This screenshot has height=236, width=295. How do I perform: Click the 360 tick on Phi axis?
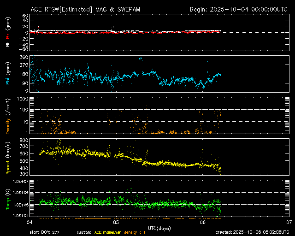click(x=24, y=57)
